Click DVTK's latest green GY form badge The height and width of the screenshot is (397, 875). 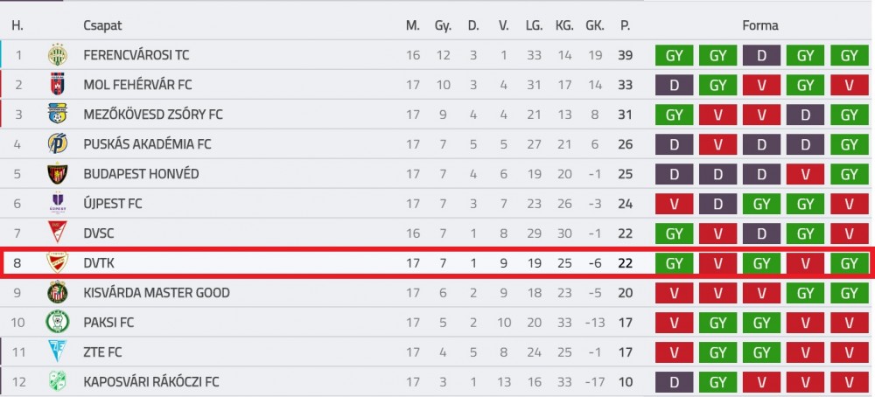click(x=850, y=262)
